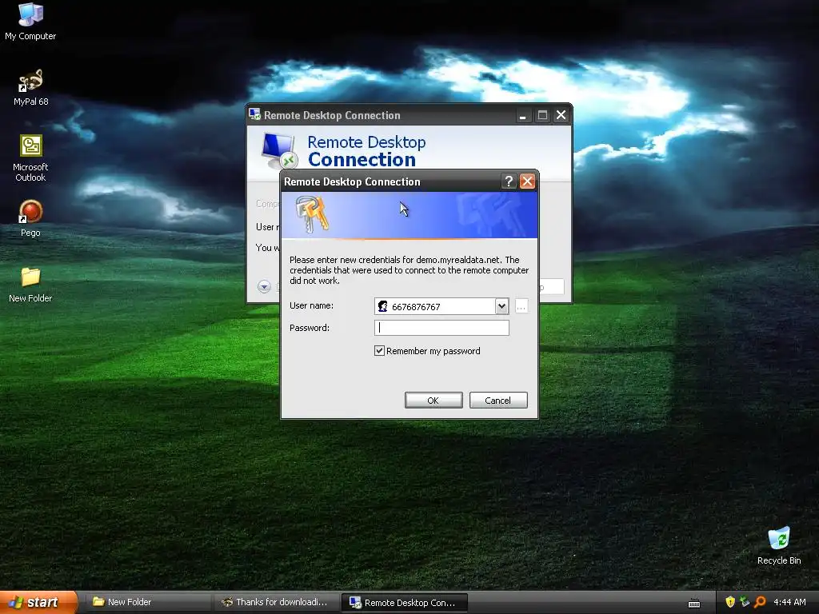Select the Microsoft Outlook desktop icon

point(30,158)
